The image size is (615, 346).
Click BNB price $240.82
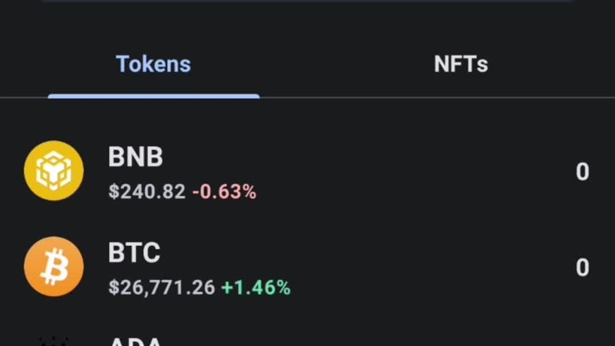tap(147, 192)
